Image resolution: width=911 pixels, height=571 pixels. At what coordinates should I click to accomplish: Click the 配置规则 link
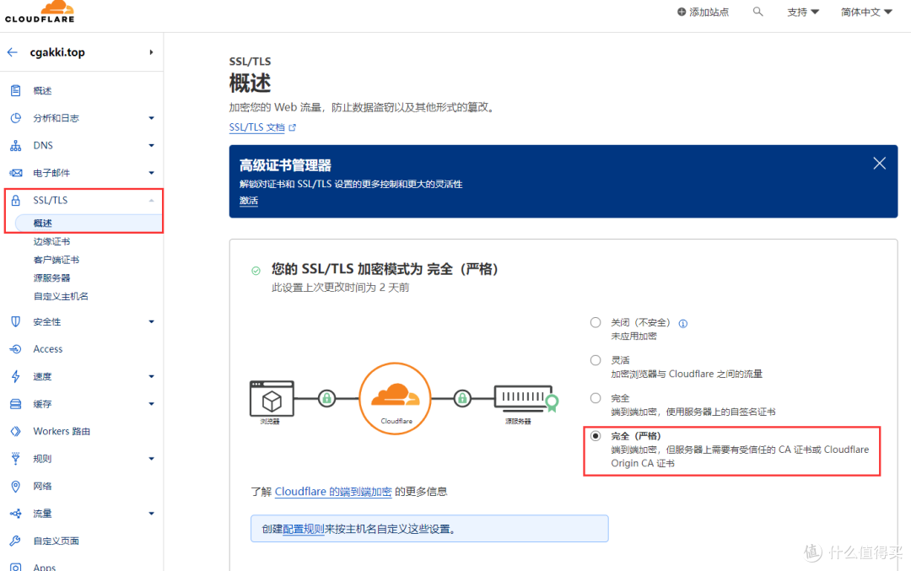[304, 529]
